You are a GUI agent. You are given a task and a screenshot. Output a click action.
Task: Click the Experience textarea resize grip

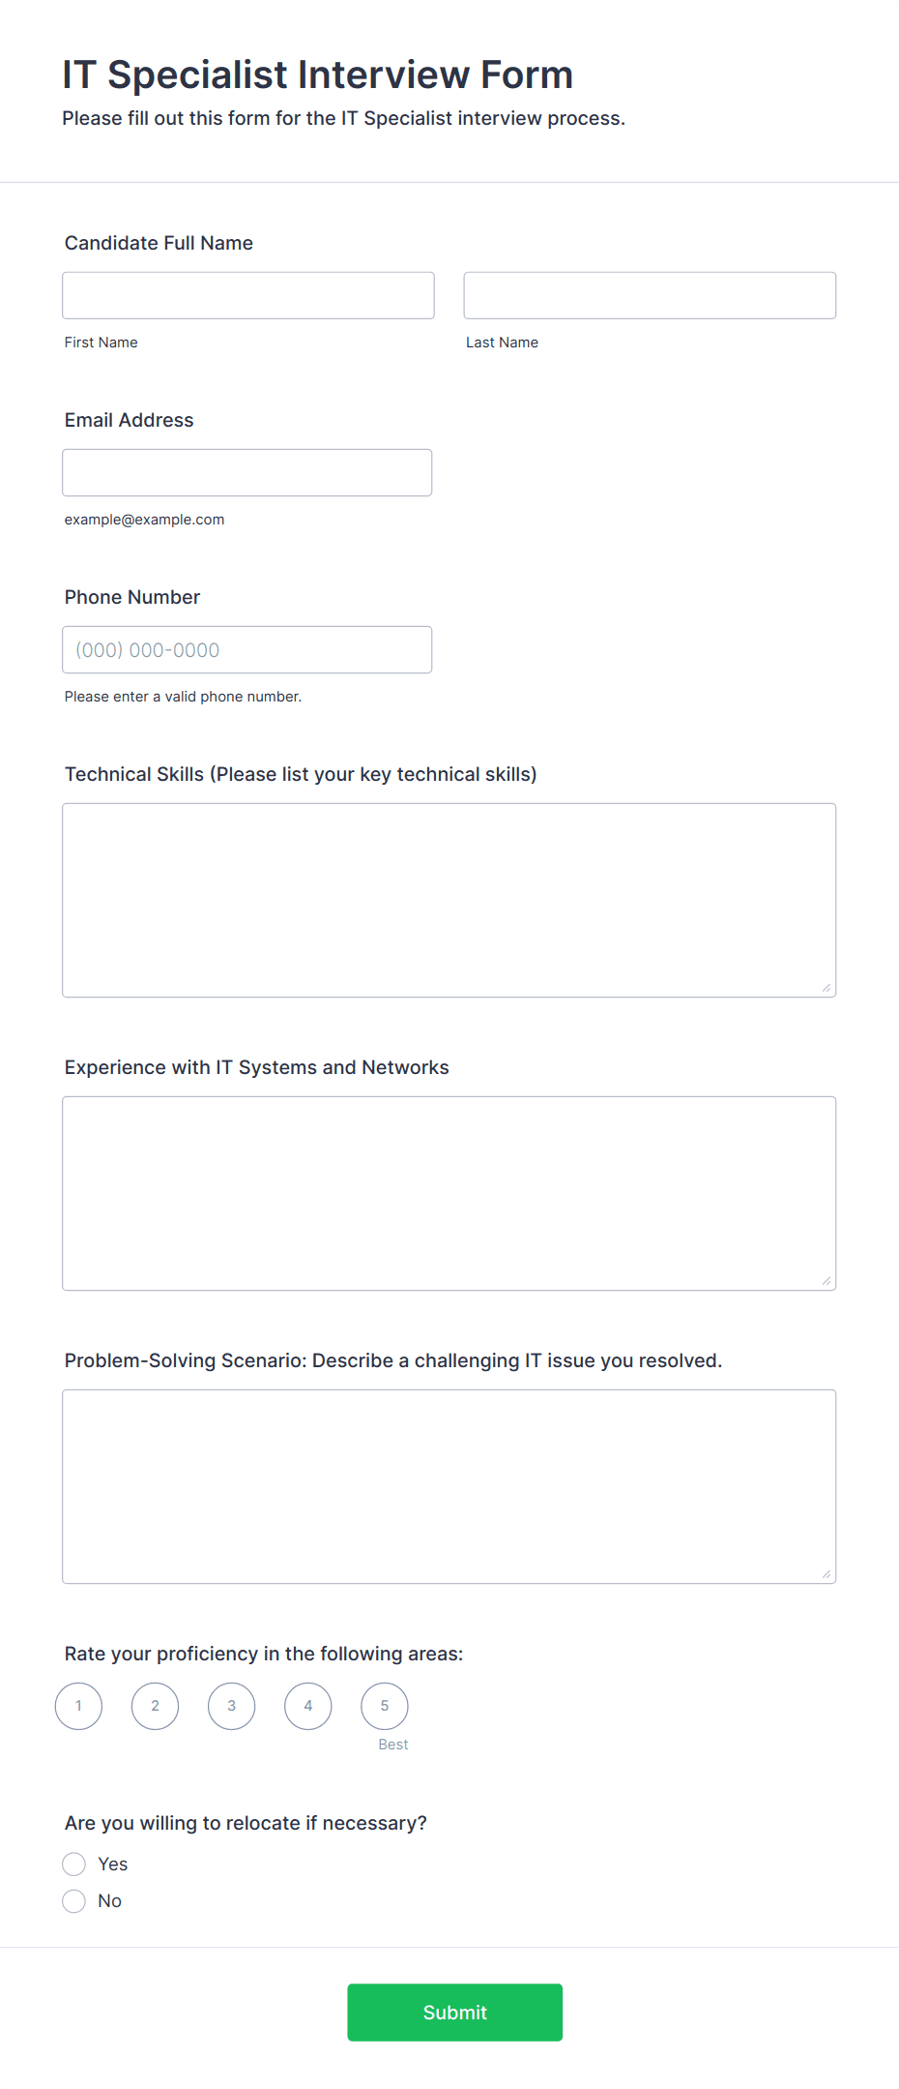tap(826, 1281)
